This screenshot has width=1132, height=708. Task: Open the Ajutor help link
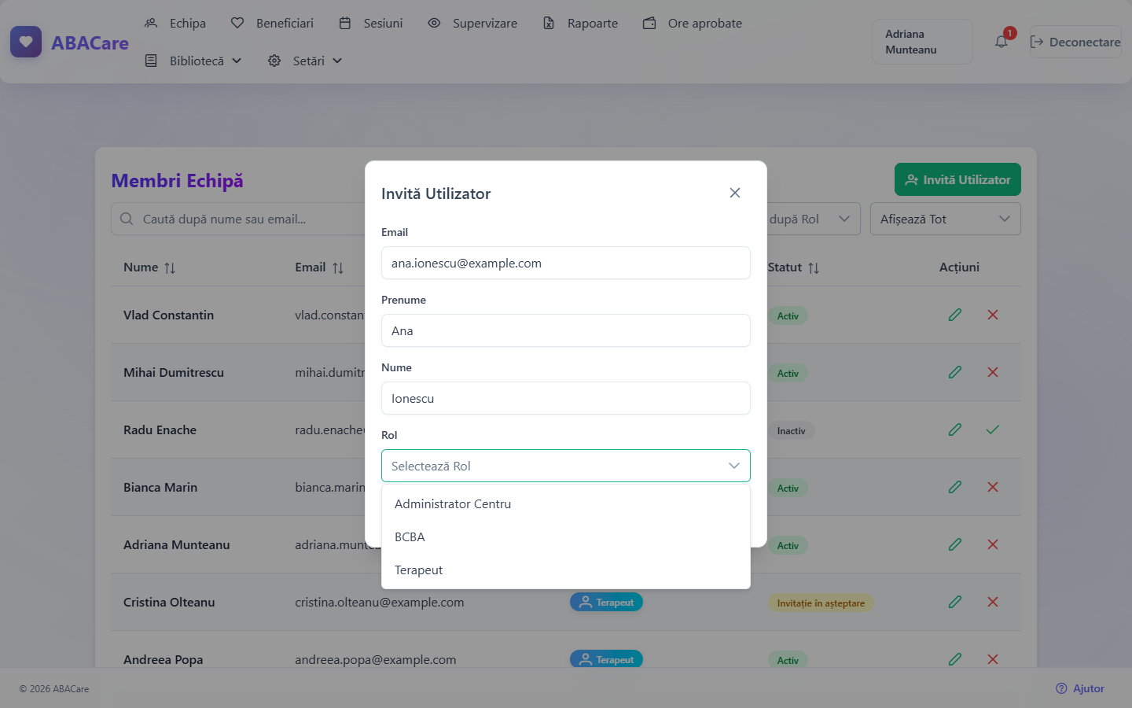point(1080,688)
